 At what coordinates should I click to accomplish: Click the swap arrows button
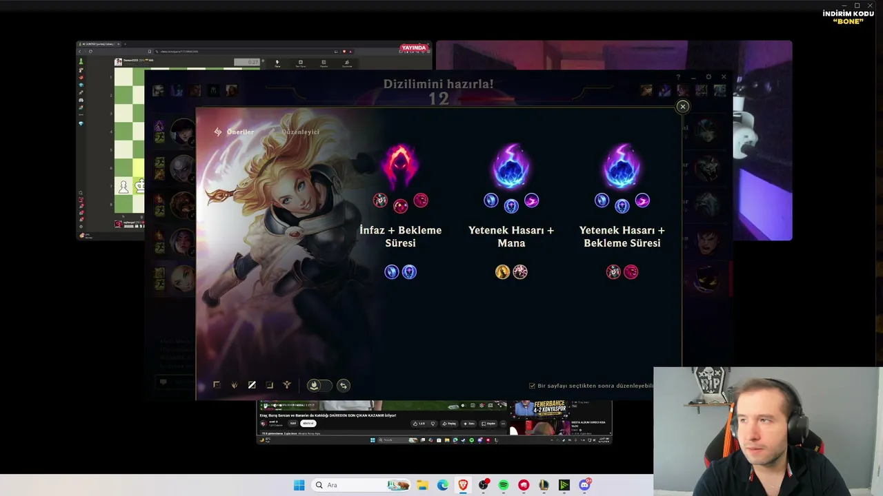(x=344, y=386)
